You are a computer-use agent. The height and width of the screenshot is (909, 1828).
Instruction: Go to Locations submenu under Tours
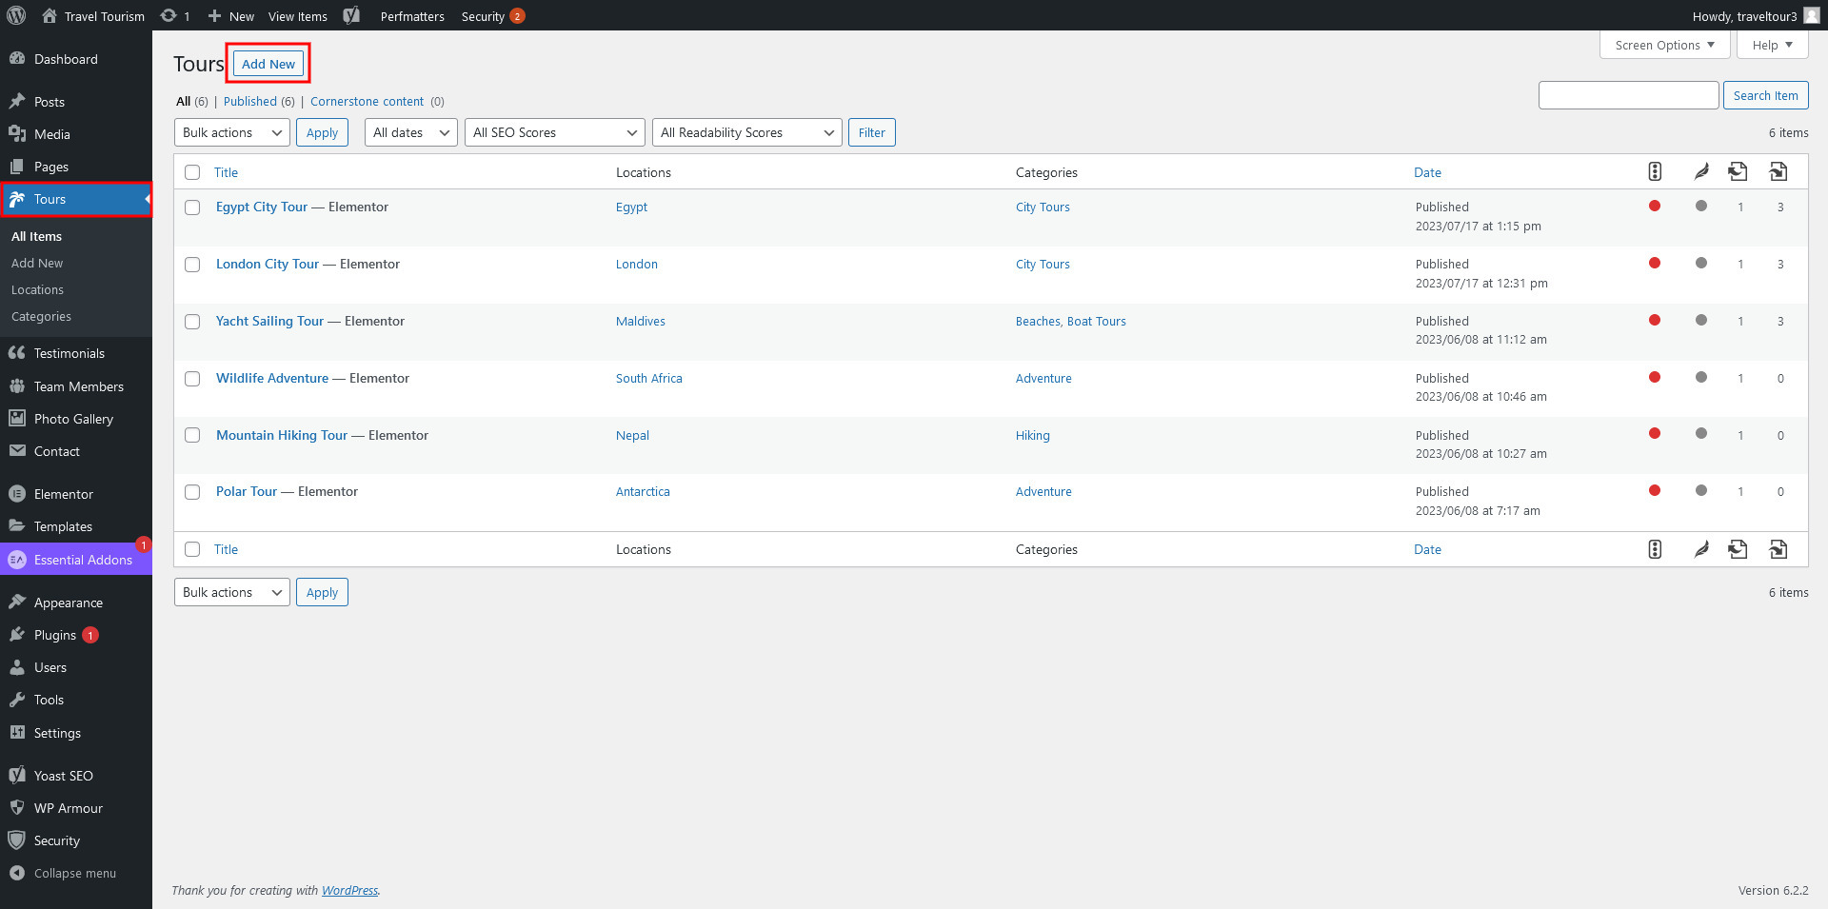37,289
